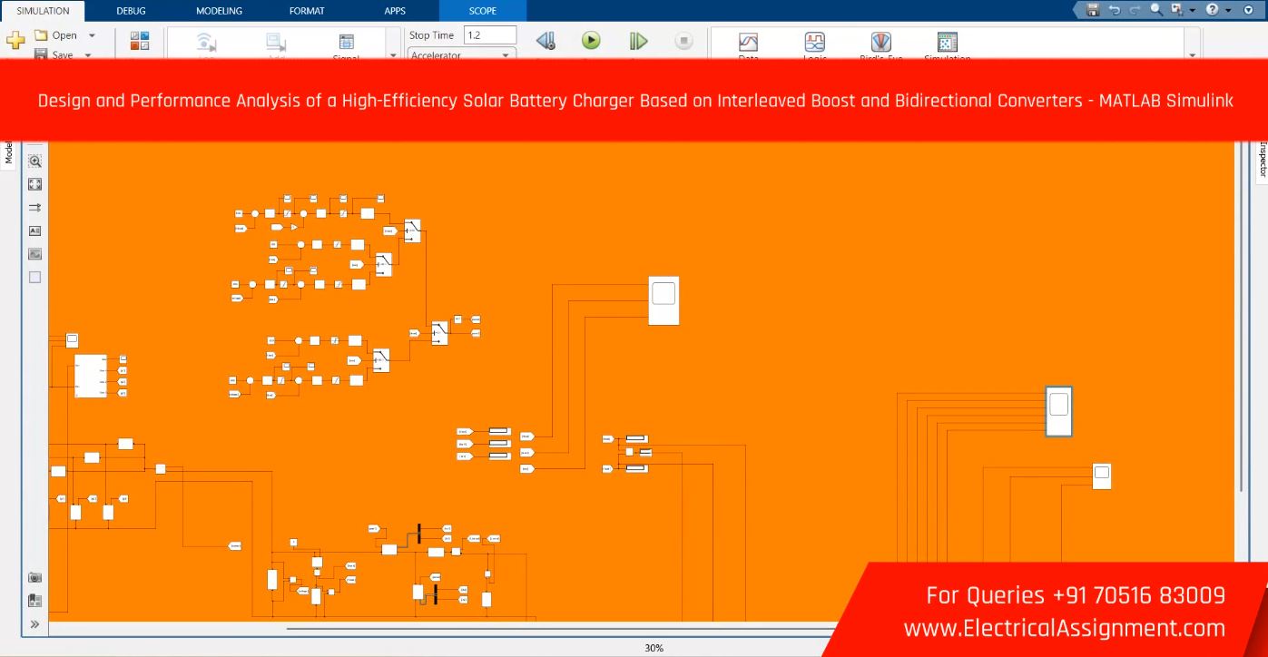Expand the Review Results gallery arrow
Image resolution: width=1268 pixels, height=657 pixels.
click(x=1192, y=55)
